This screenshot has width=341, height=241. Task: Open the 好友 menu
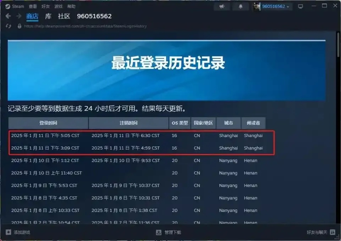point(45,6)
